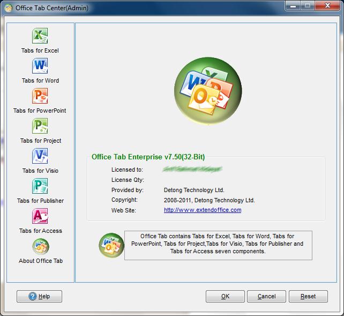Click the Office Tab Center title bar icon
Screen dimensions: 344x316
pyautogui.click(x=9, y=8)
